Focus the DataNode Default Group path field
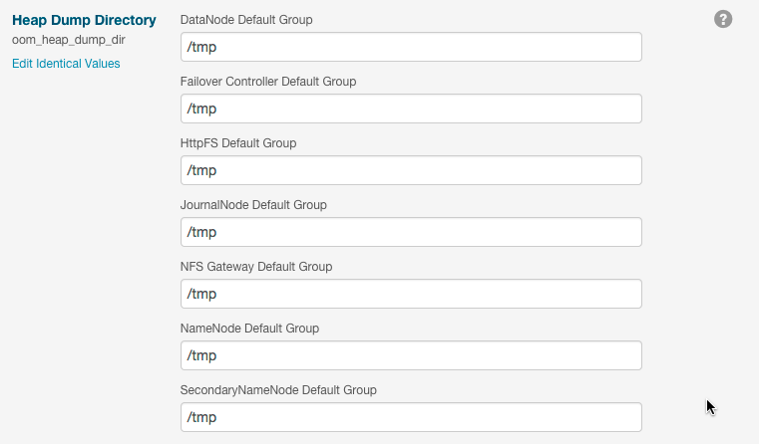 click(410, 47)
